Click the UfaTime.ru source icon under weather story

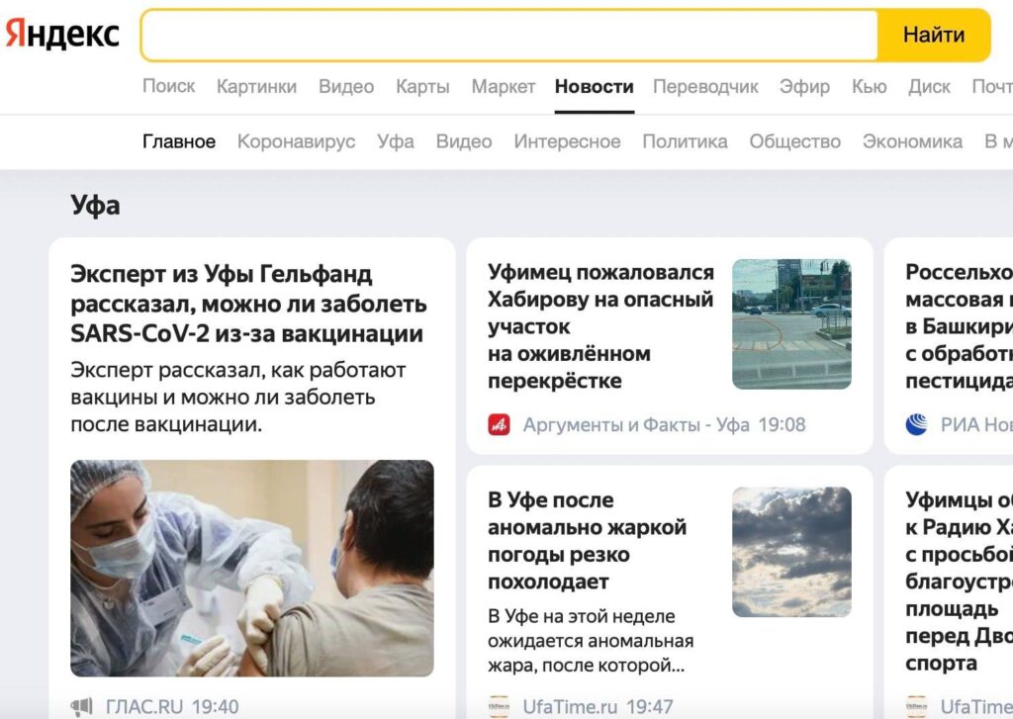[499, 707]
